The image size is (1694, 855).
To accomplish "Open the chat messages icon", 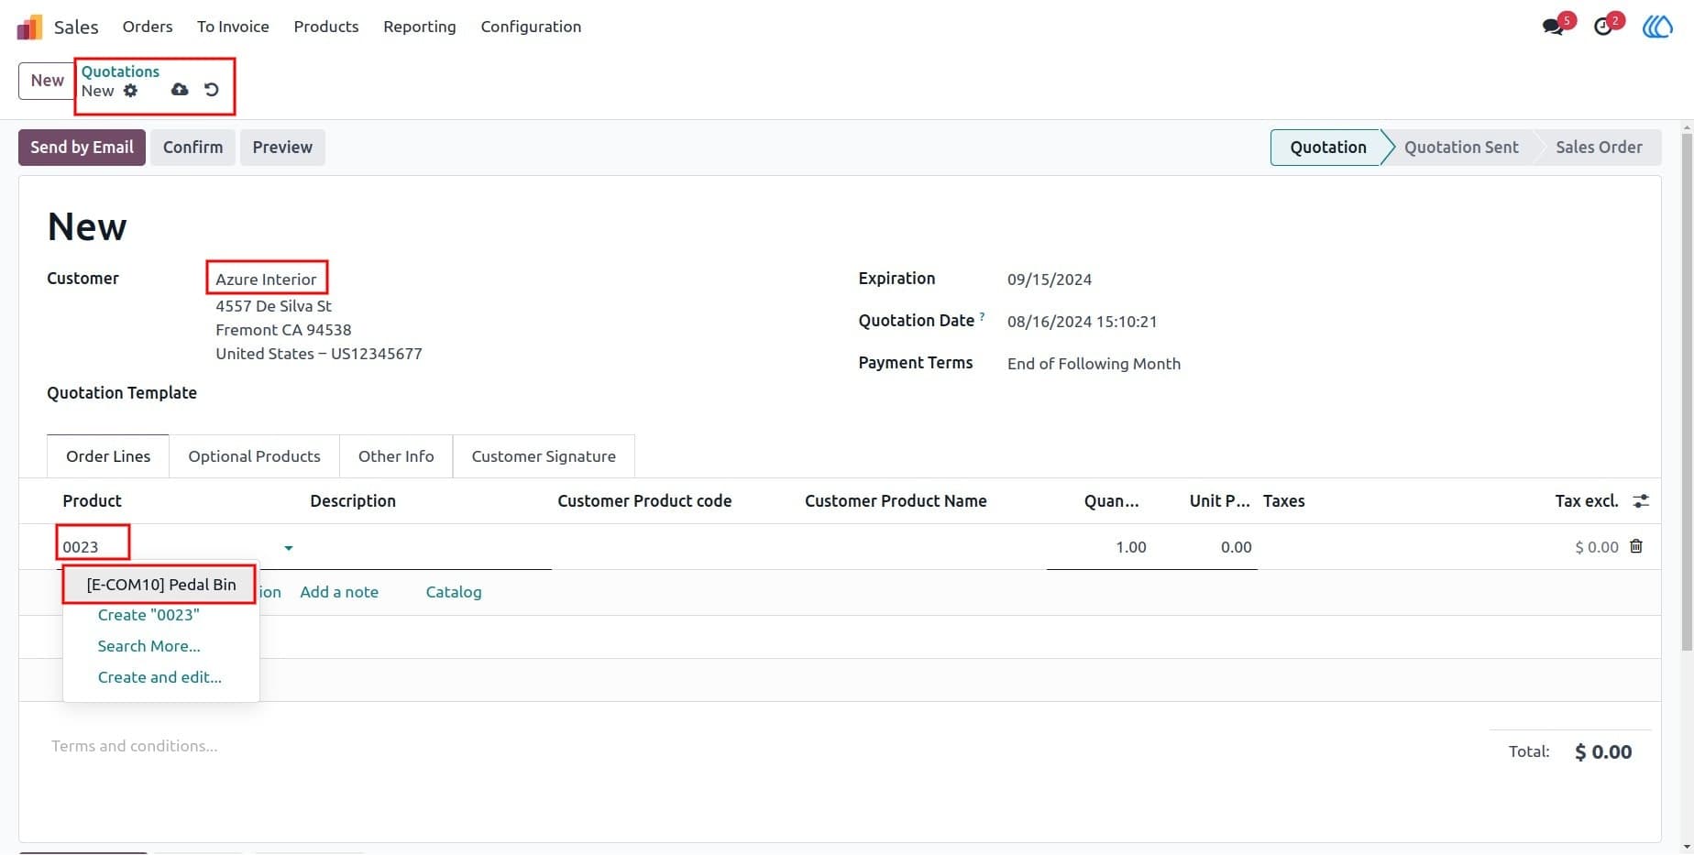I will point(1554,26).
